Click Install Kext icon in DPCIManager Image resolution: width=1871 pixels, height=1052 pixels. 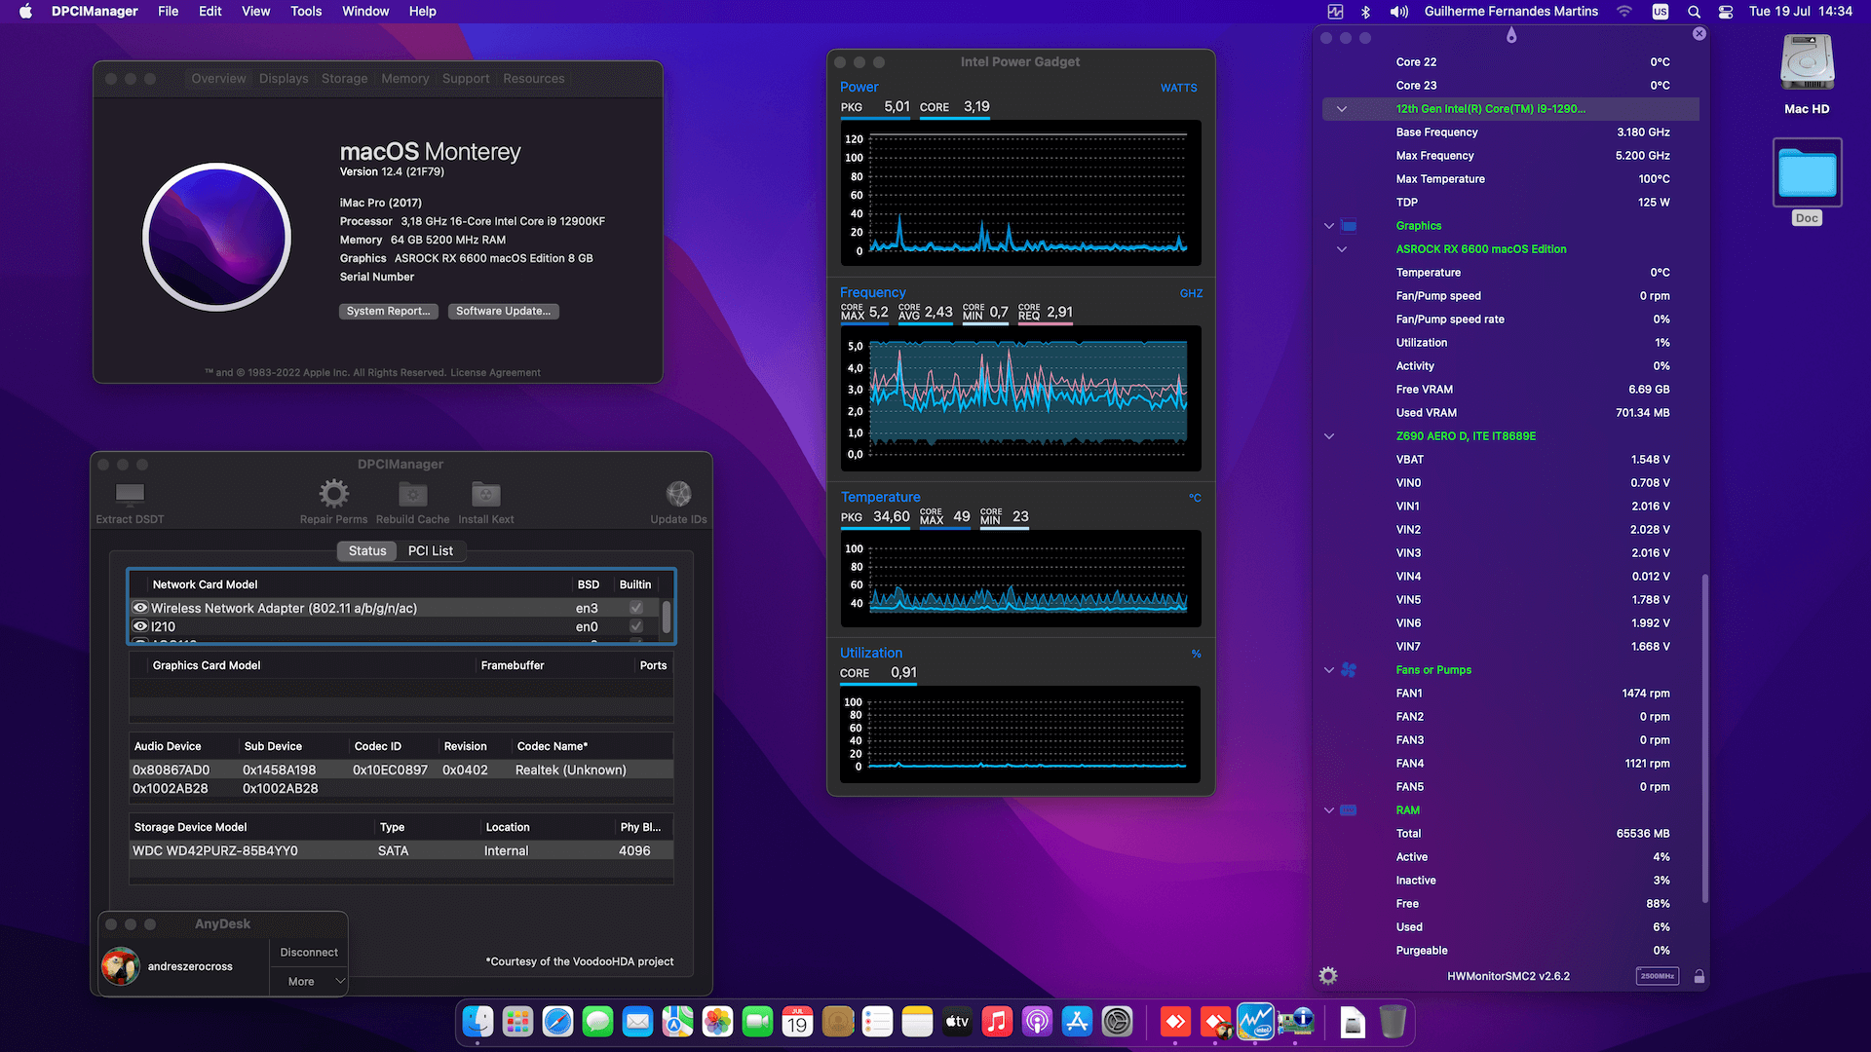[x=485, y=494]
